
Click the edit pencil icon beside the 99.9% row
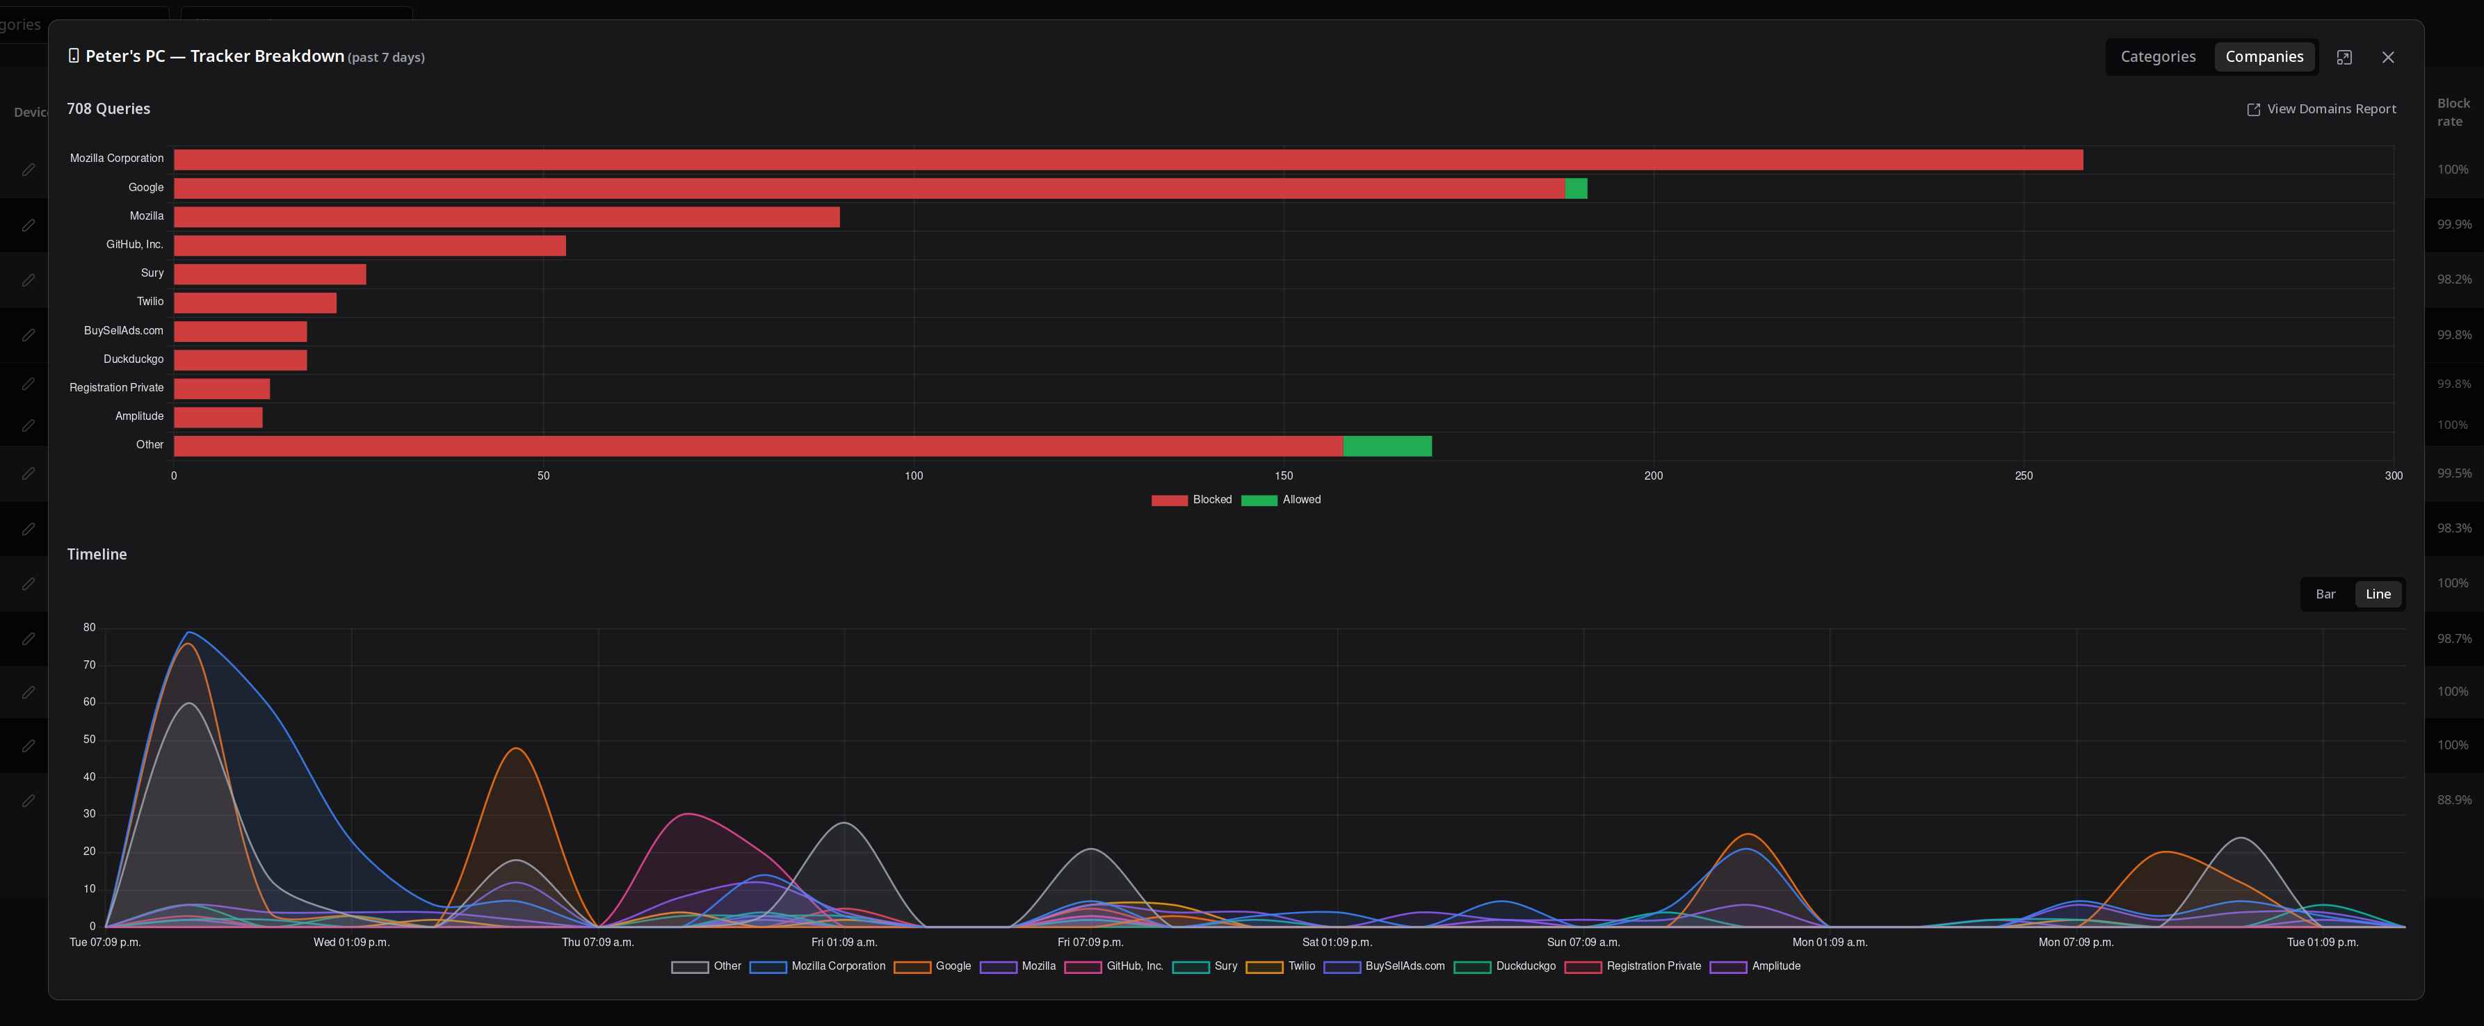(x=29, y=225)
